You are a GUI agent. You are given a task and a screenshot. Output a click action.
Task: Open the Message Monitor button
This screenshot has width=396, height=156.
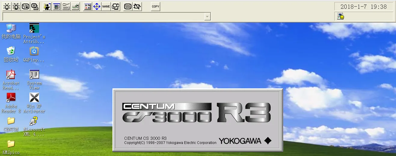(35, 6)
